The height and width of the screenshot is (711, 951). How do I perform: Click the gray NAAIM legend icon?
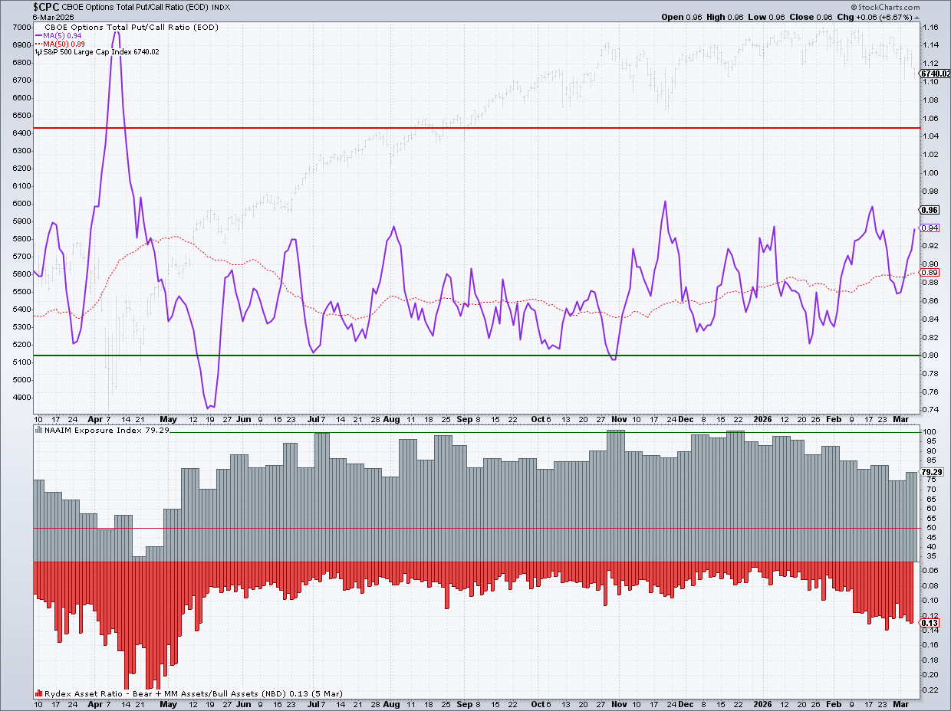(39, 431)
